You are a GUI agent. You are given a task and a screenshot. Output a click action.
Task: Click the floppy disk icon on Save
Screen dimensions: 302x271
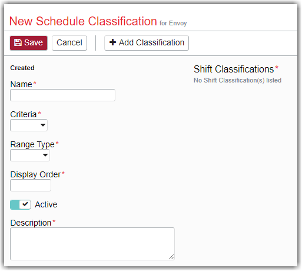pyautogui.click(x=18, y=42)
